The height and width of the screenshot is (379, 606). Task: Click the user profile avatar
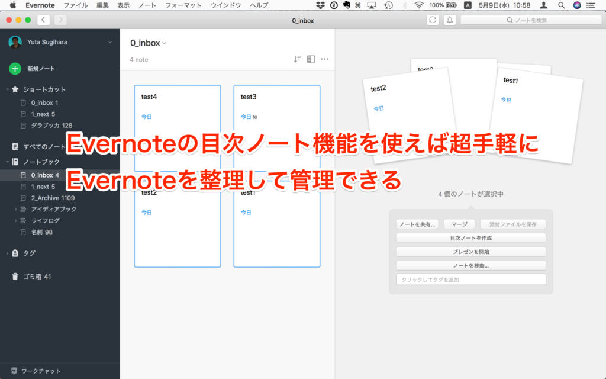tap(15, 42)
